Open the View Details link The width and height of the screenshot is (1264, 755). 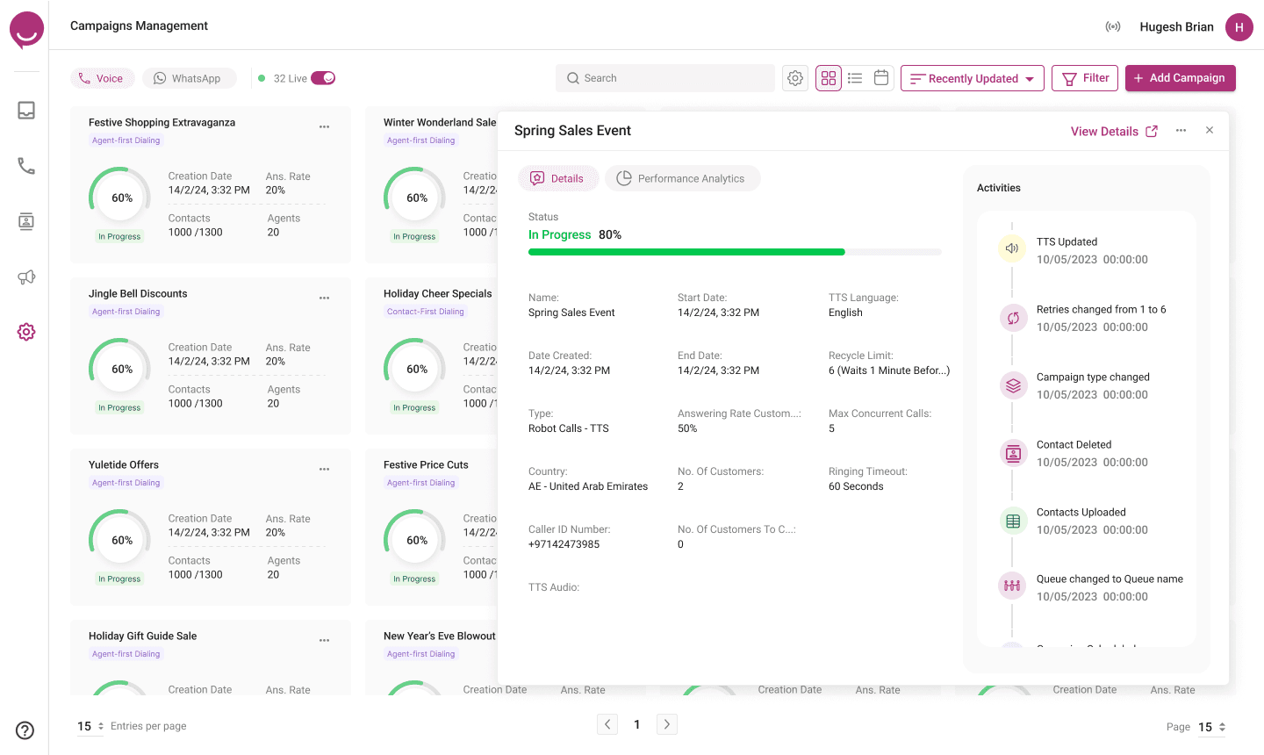[x=1114, y=131]
